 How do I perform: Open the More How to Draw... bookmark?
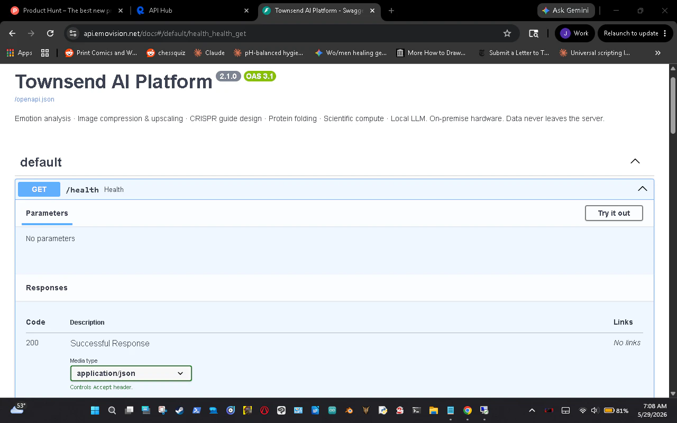[x=431, y=53]
